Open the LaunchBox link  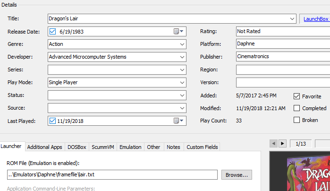[x=316, y=19]
